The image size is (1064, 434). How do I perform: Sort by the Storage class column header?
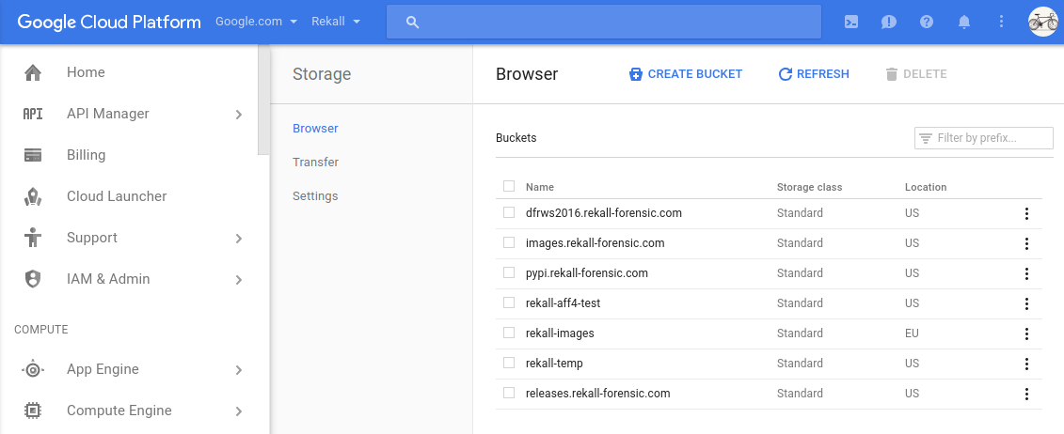tap(810, 187)
